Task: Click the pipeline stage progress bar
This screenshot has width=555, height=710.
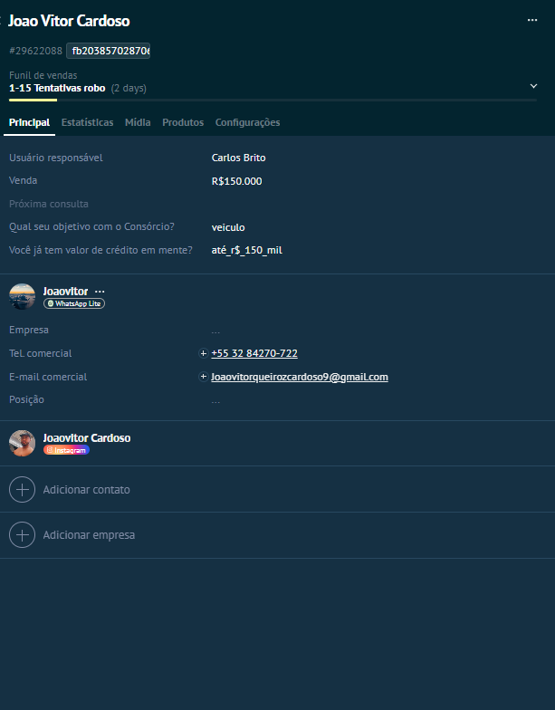Action: [x=272, y=100]
